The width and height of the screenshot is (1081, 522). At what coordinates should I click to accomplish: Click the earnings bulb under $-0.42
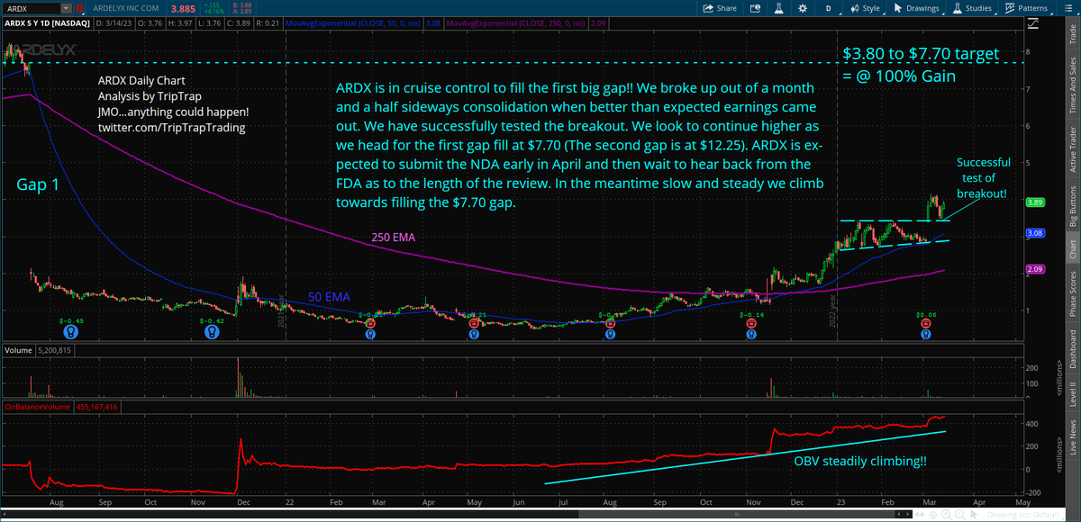(x=211, y=332)
